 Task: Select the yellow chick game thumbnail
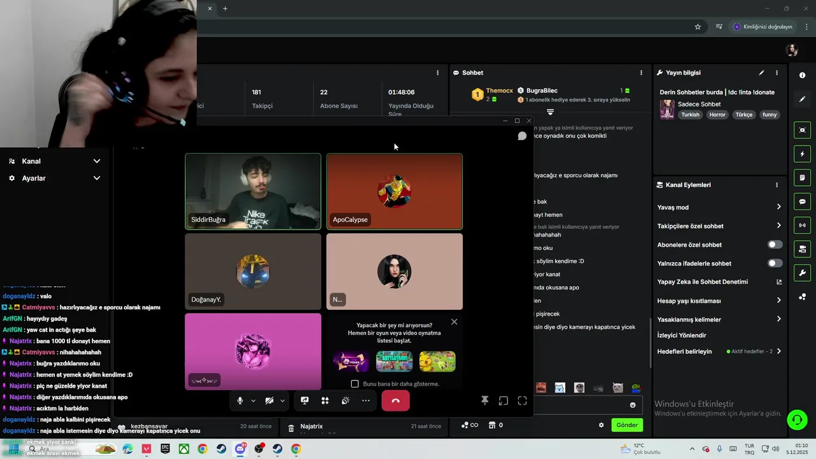[x=437, y=361]
